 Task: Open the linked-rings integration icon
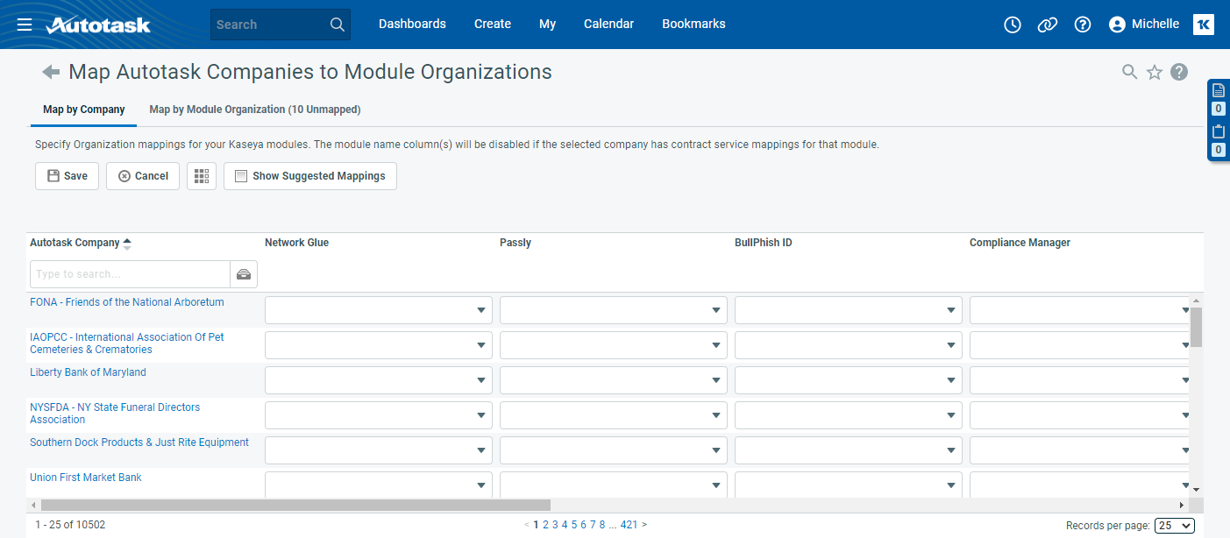pos(1048,25)
